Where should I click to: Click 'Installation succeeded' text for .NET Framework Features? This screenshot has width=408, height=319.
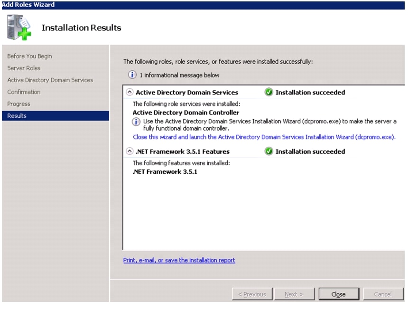point(310,151)
